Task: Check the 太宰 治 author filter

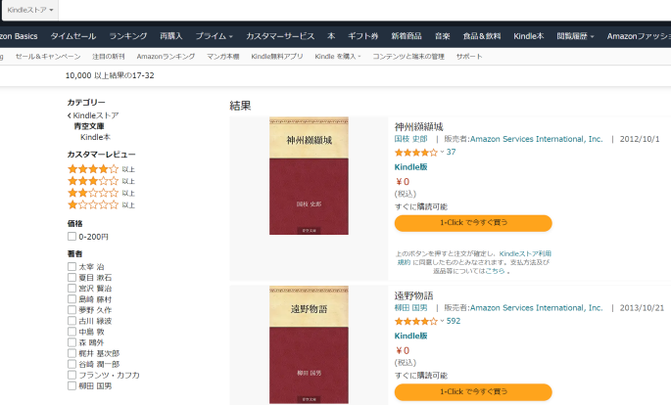Action: click(x=72, y=267)
